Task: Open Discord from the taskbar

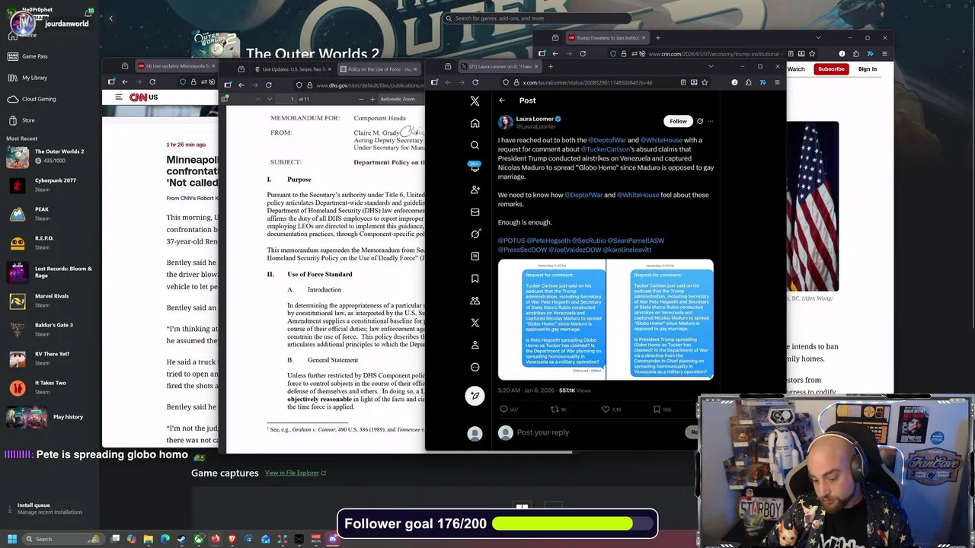Action: pos(332,539)
